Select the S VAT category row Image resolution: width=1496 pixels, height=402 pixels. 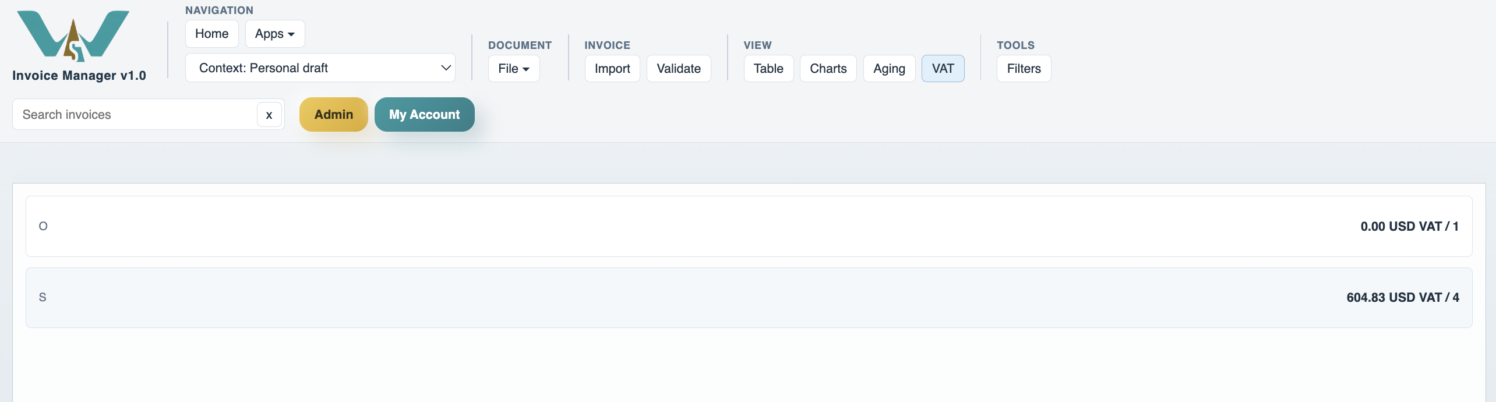point(749,298)
